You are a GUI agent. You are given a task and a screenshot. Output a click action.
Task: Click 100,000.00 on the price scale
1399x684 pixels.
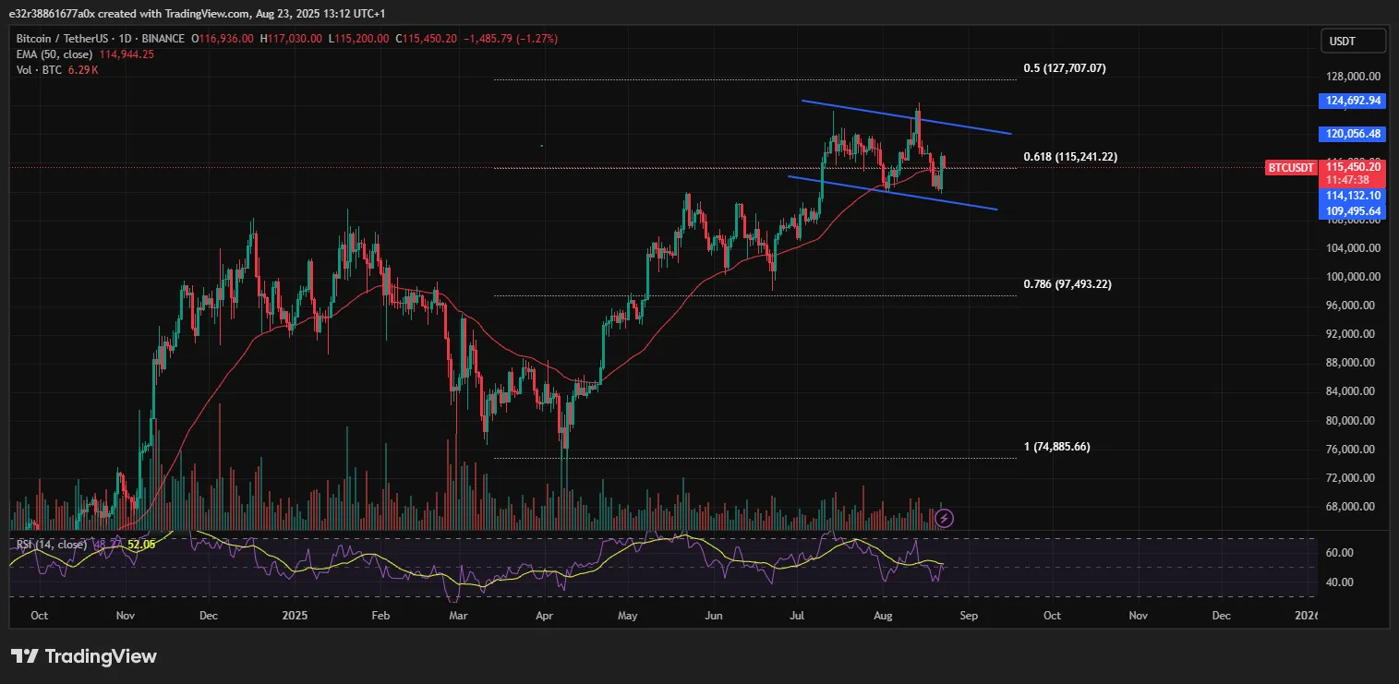(1355, 276)
